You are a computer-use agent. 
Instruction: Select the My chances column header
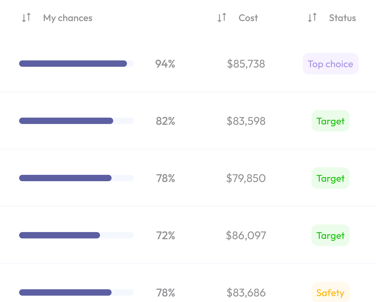(68, 18)
